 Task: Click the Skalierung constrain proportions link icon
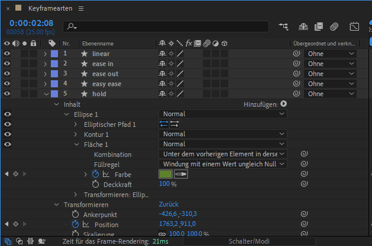[162, 235]
